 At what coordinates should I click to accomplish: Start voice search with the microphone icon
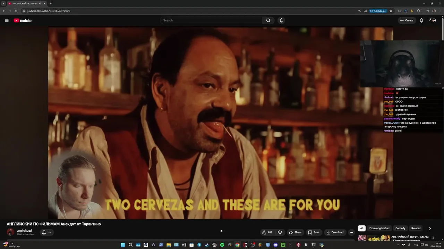(281, 20)
